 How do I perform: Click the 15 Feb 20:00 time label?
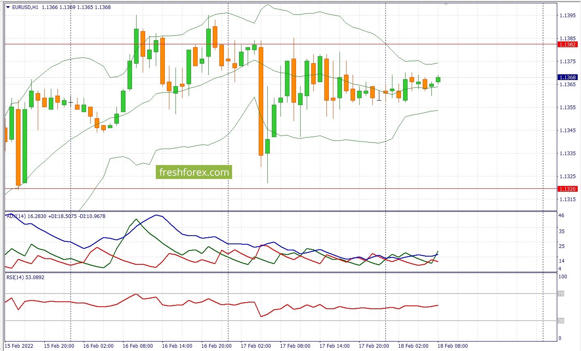point(59,346)
